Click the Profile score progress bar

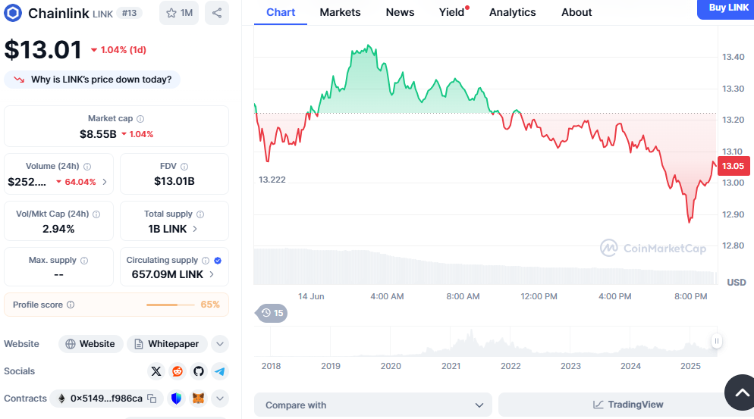coord(170,305)
